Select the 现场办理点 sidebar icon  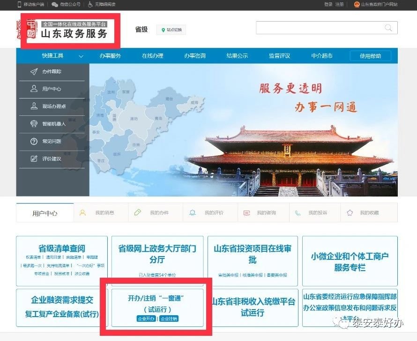click(x=34, y=106)
